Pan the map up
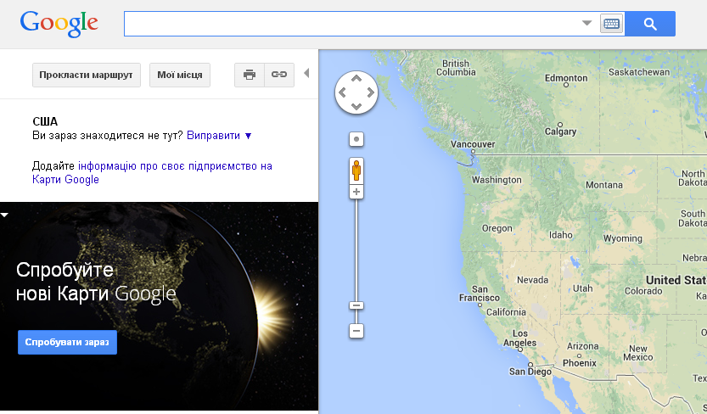The image size is (707, 414). click(356, 79)
